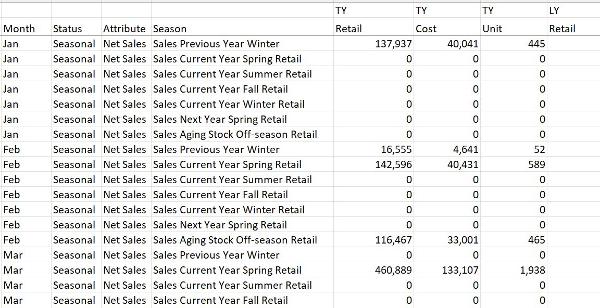Select the cell with unit value 445

514,44
